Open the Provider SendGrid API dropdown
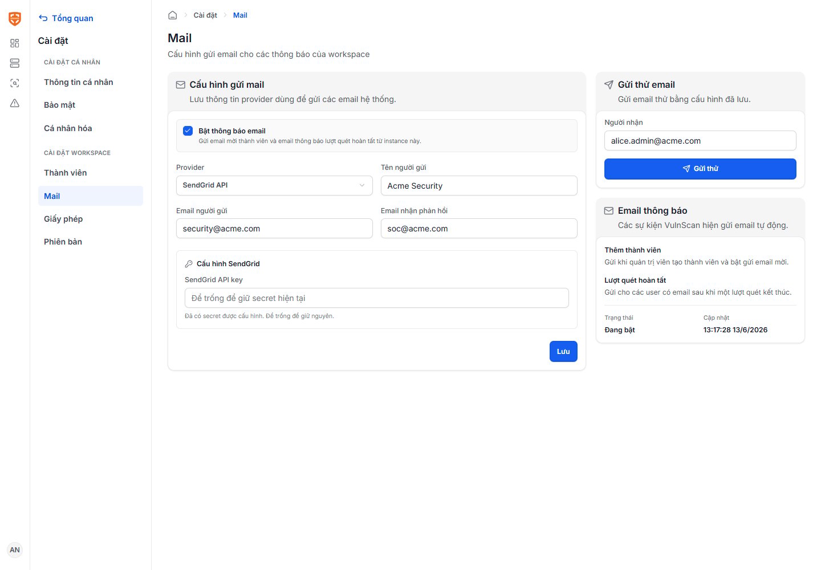 [274, 185]
